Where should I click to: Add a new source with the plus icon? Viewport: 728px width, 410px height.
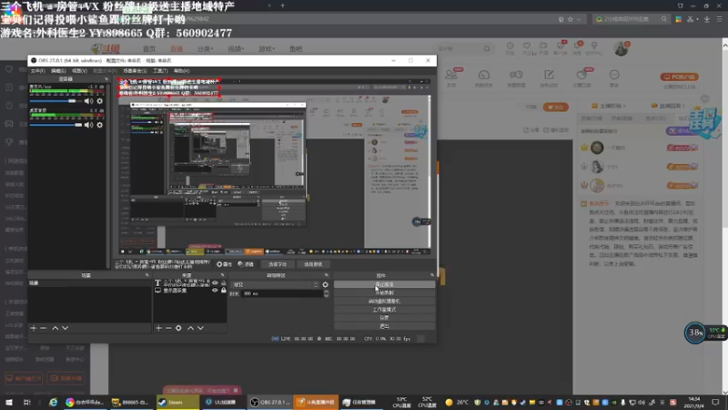[x=158, y=328]
